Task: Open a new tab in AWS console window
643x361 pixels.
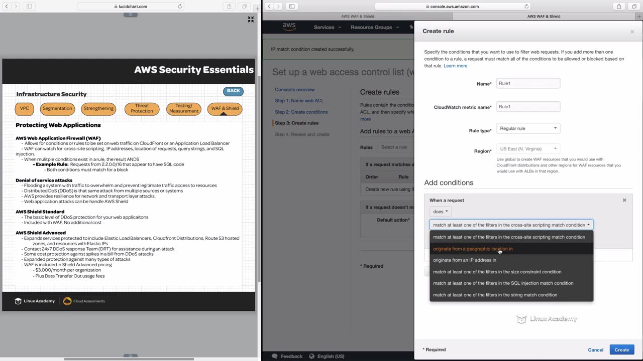Action: (639, 16)
